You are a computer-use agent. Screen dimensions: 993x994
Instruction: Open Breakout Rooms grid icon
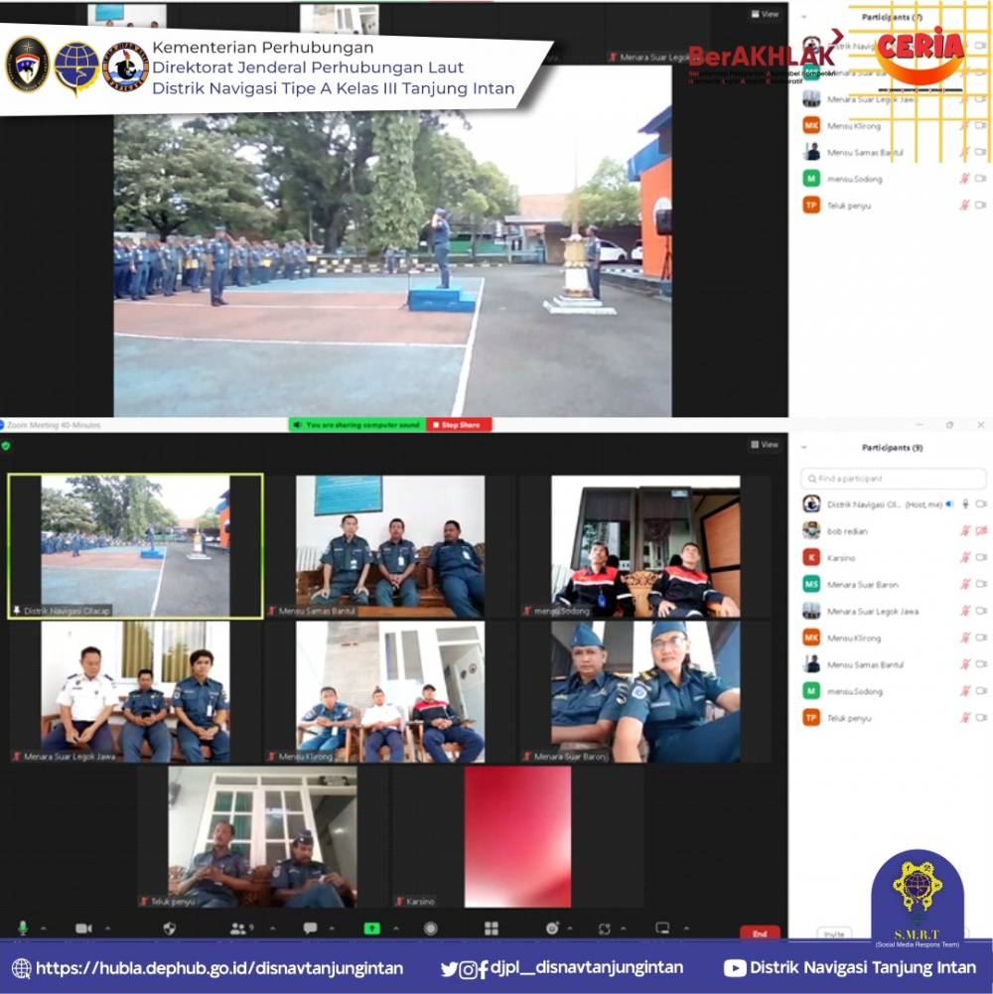(x=492, y=928)
